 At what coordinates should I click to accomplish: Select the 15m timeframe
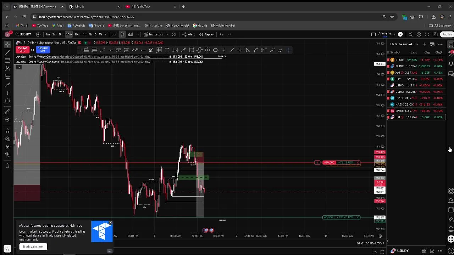[69, 34]
